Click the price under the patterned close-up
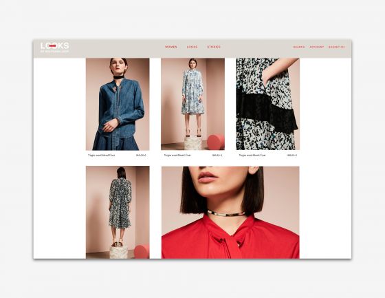Screen dimensions: 385x298 pos(292,156)
